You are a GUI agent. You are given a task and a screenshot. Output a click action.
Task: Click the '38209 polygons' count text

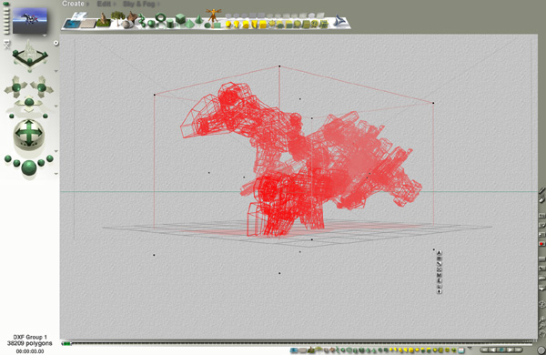click(30, 343)
